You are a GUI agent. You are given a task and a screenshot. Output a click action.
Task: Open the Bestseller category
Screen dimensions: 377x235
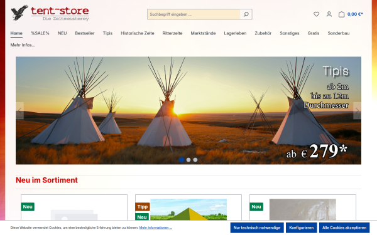pos(85,33)
